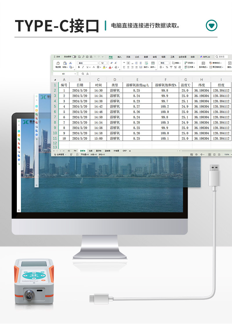Click the green circular down-arrow badge

tap(211, 26)
